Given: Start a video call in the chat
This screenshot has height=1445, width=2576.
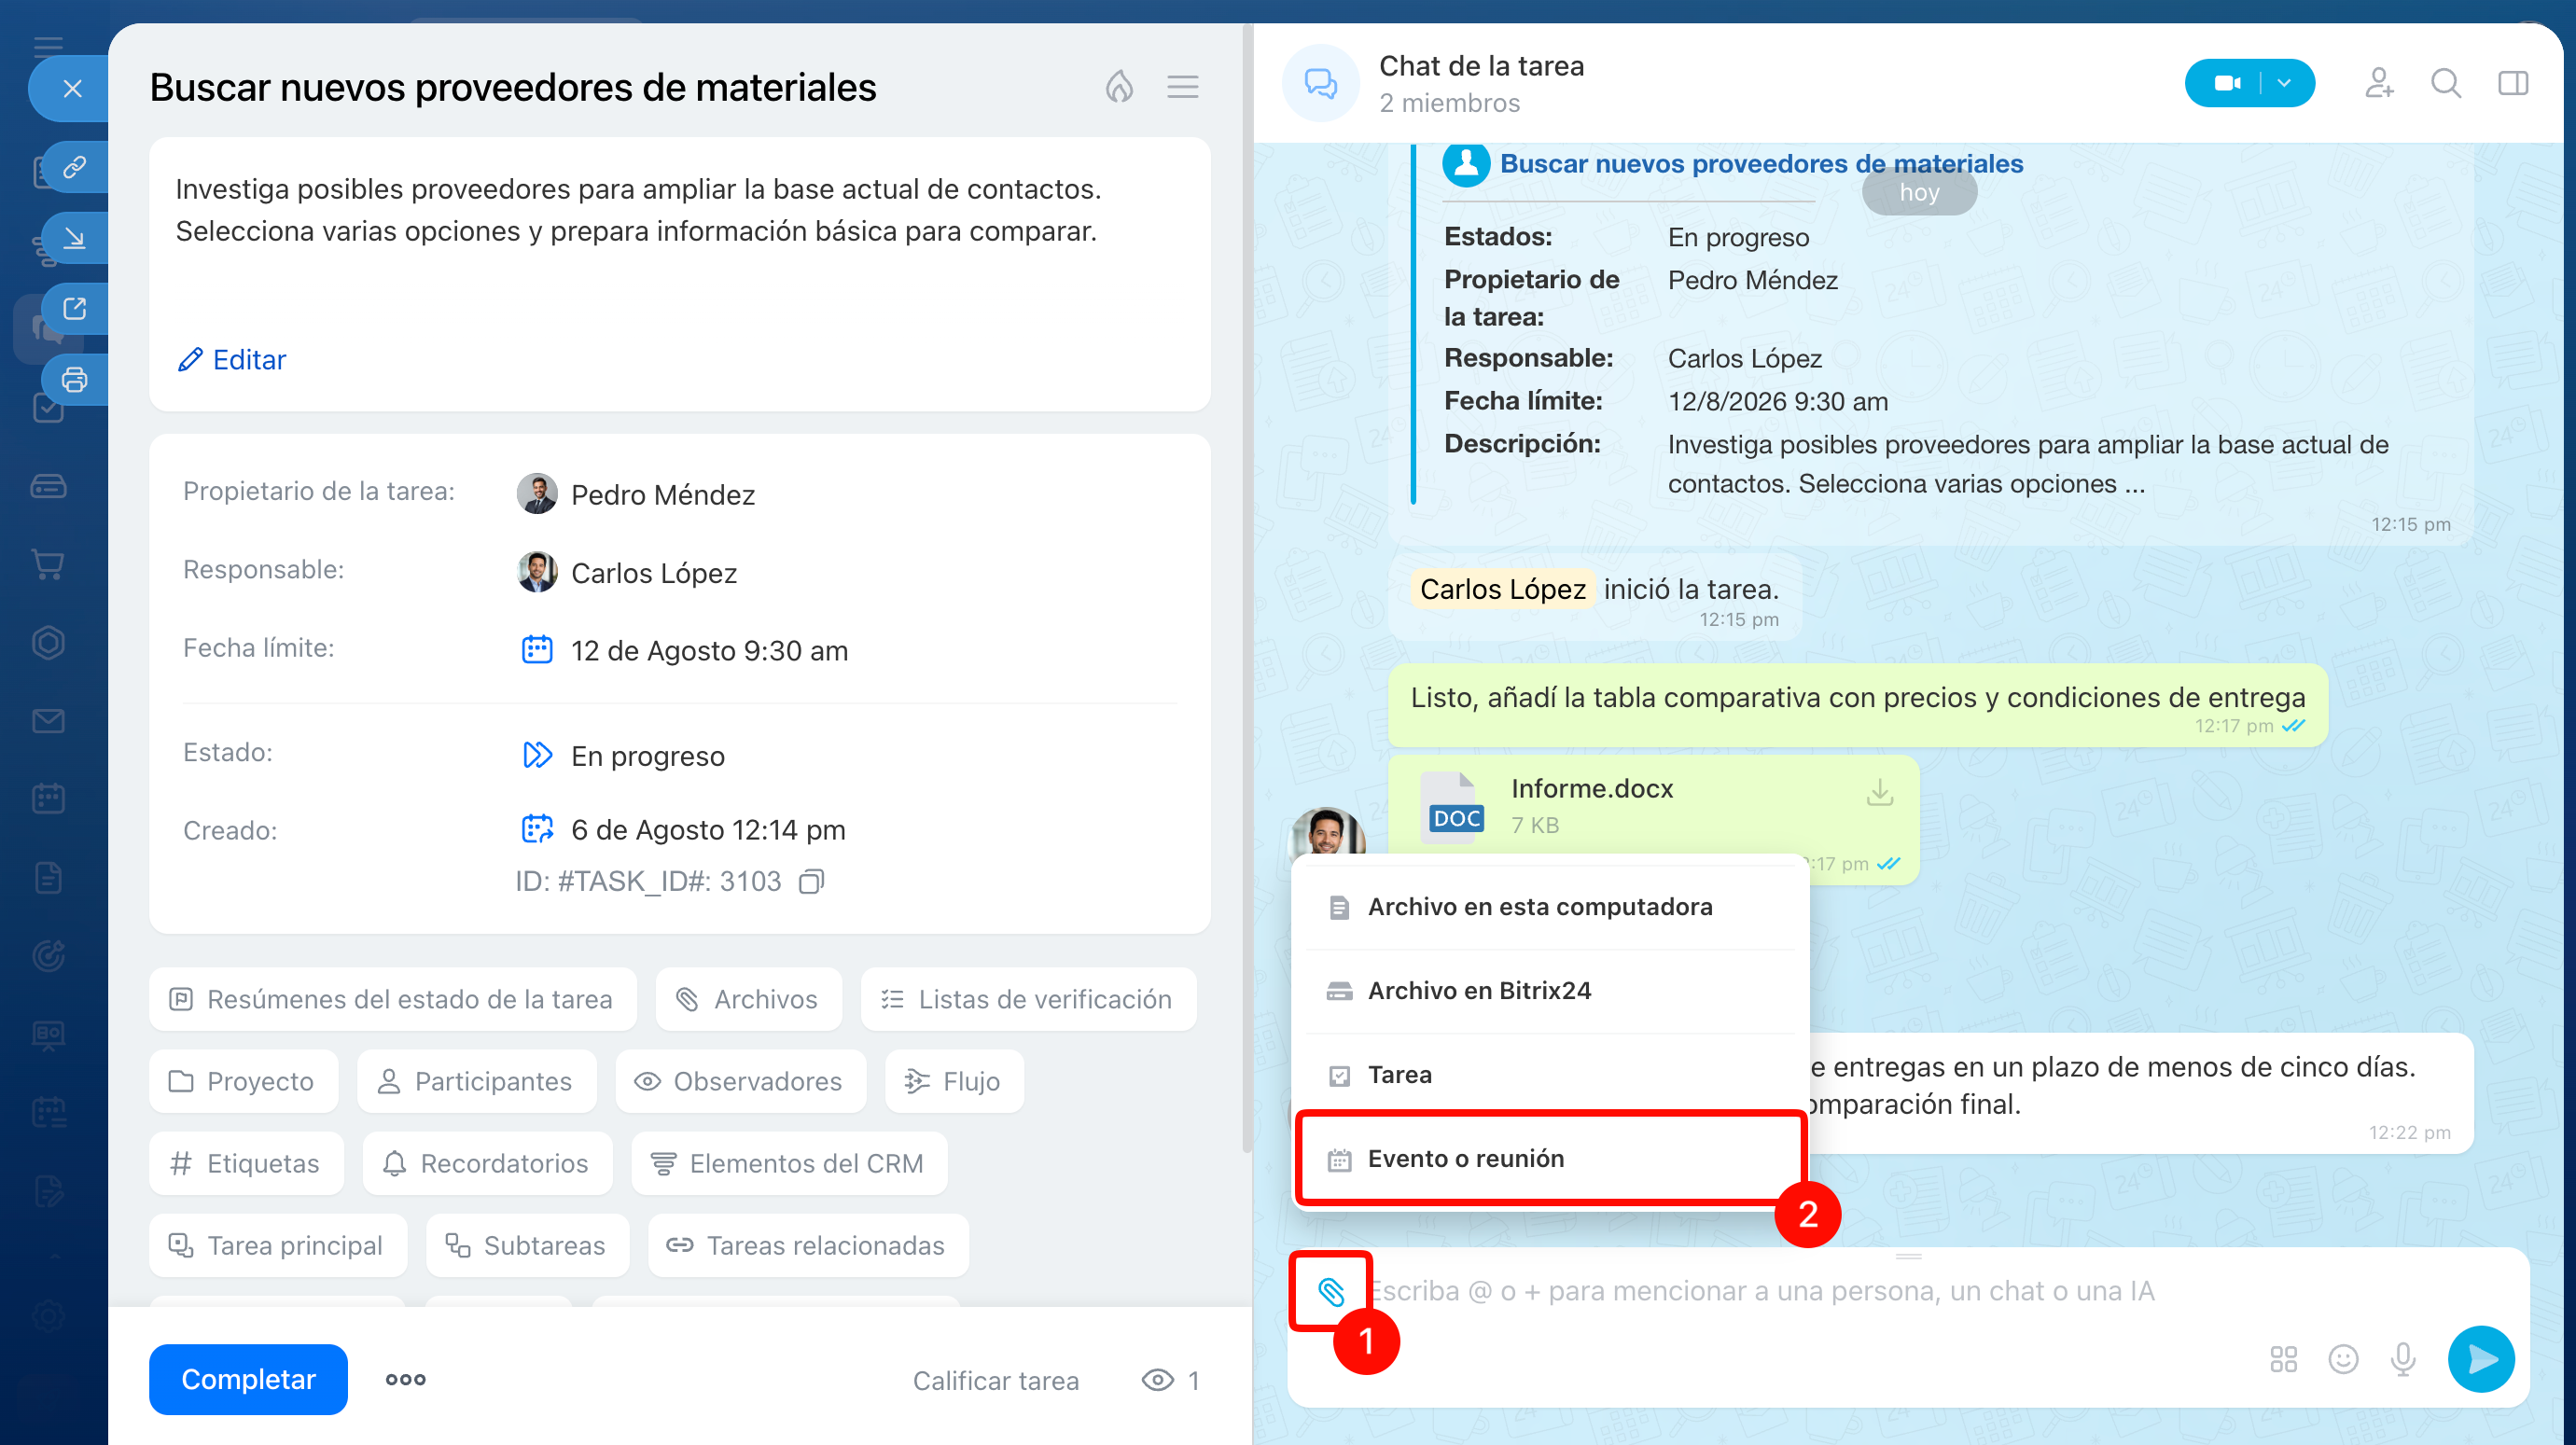Looking at the screenshot, I should (x=2226, y=83).
